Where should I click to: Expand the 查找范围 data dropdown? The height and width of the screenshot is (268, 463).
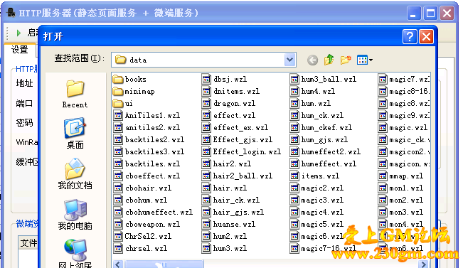(x=290, y=60)
